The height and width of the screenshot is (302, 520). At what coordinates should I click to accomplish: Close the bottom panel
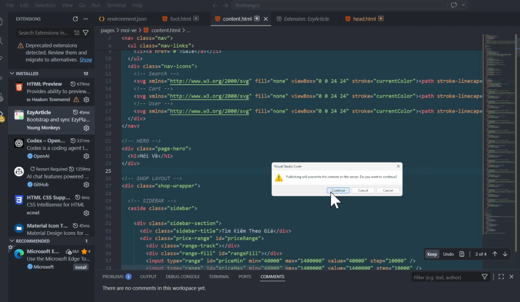[x=512, y=277]
